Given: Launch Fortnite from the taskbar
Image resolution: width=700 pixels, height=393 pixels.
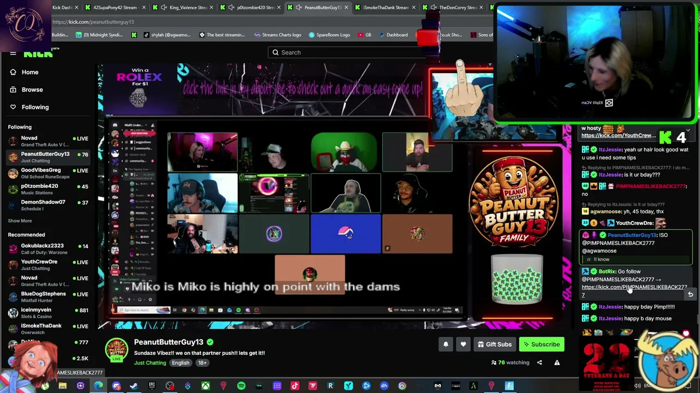Looking at the screenshot, I should [509, 386].
